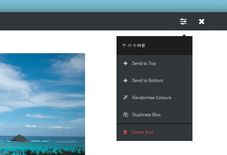Choose Delete Bloc in red text

(143, 132)
